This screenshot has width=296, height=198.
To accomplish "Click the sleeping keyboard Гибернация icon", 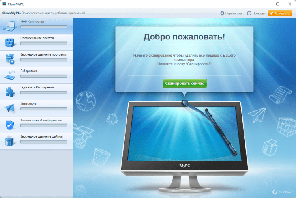I will (10, 75).
